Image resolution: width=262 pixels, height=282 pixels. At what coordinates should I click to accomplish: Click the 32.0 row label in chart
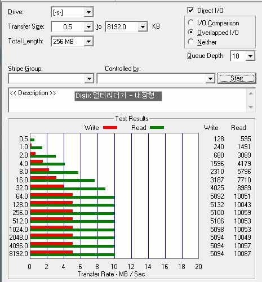coord(22,188)
